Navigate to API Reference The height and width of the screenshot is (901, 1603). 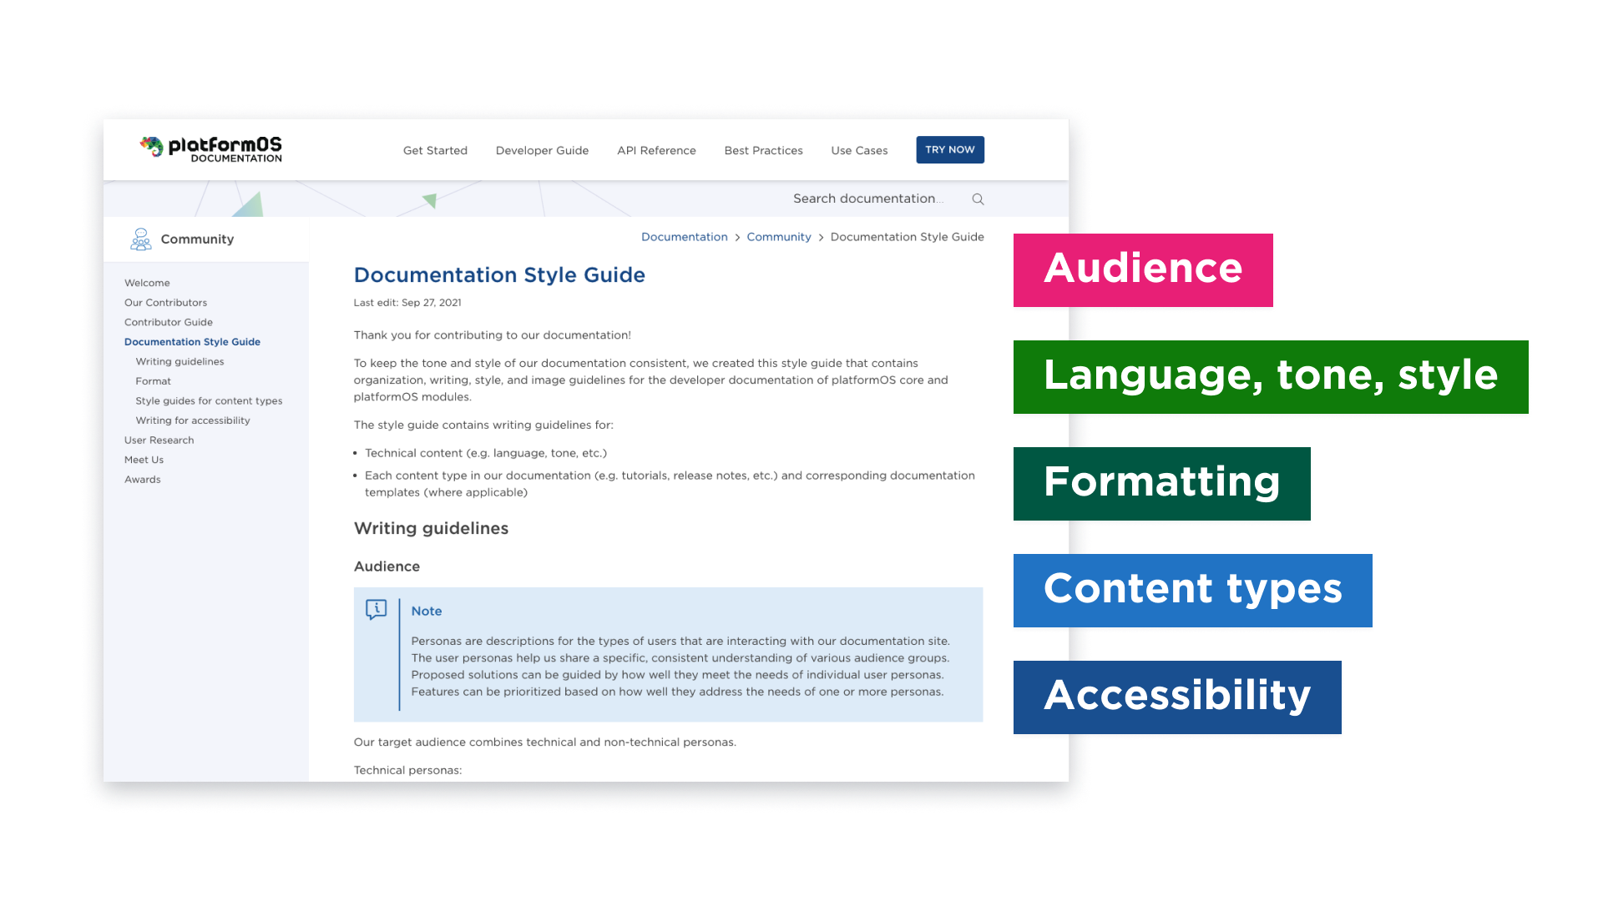[656, 150]
